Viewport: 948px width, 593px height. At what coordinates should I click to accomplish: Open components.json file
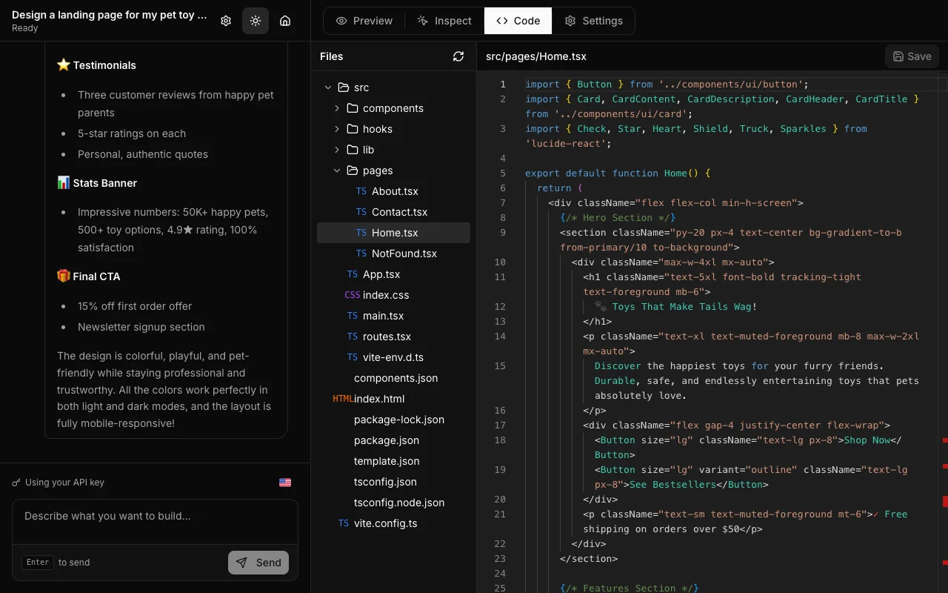point(393,378)
